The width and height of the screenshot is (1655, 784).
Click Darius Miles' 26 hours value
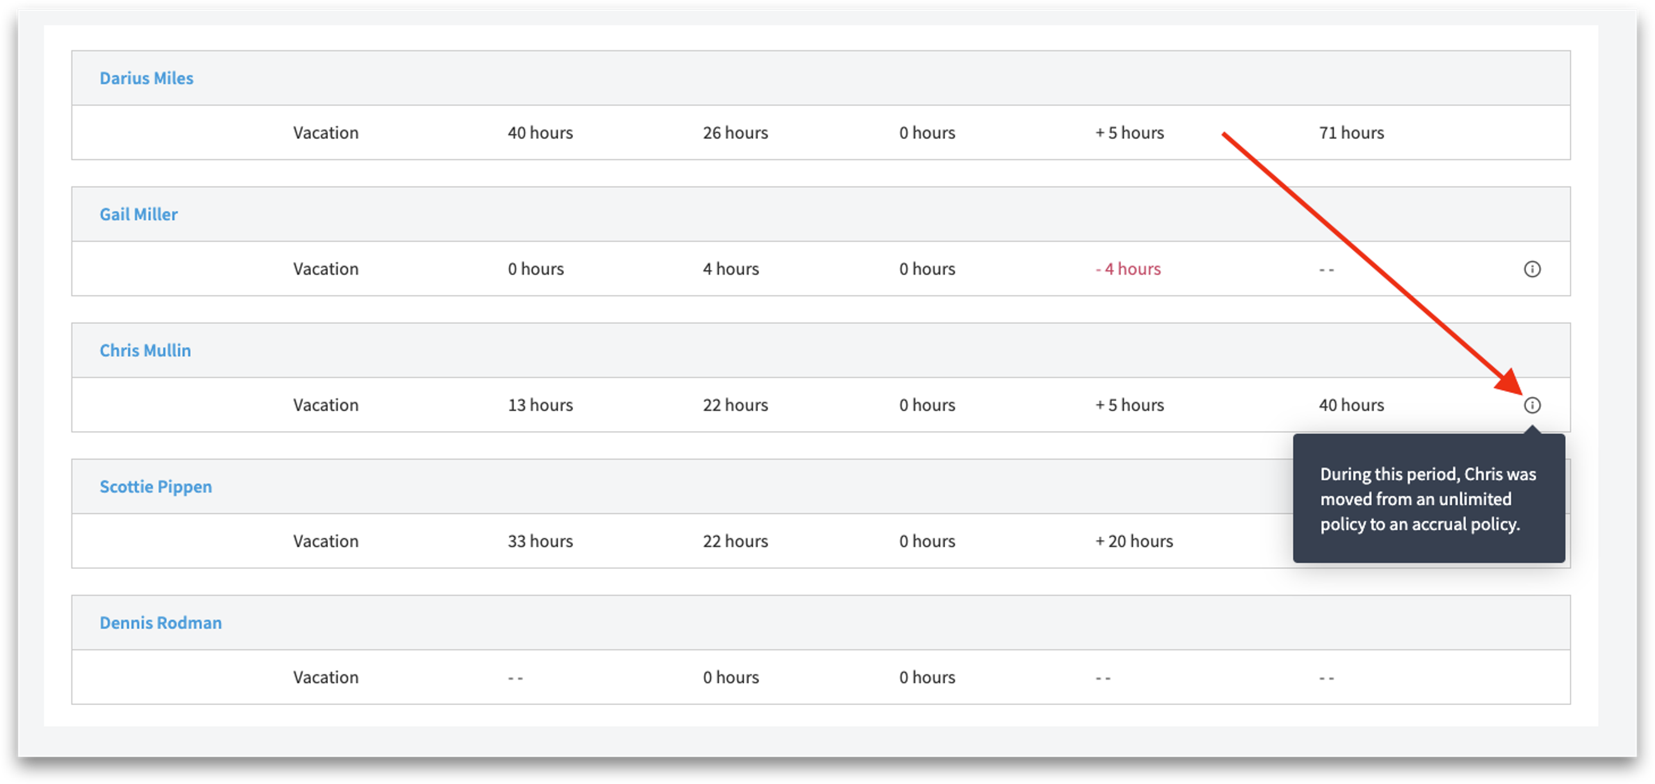pos(736,132)
